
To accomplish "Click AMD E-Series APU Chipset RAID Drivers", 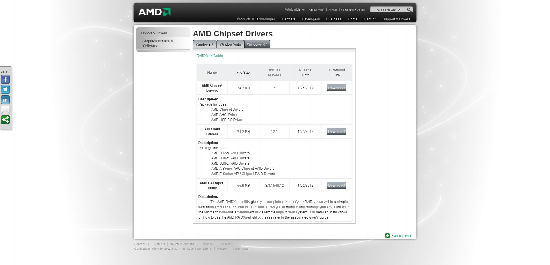I will 243,174.
